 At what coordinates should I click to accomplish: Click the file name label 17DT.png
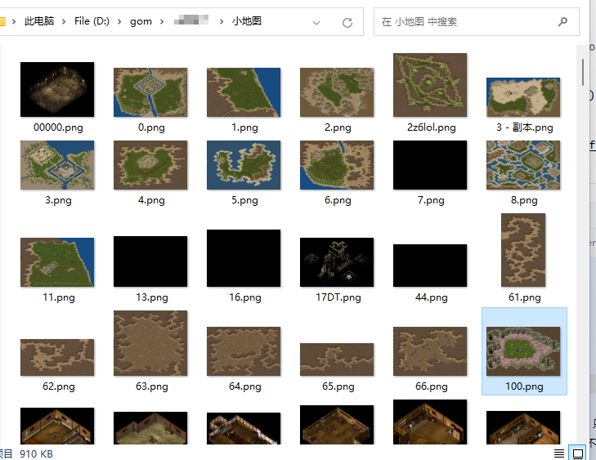point(338,297)
